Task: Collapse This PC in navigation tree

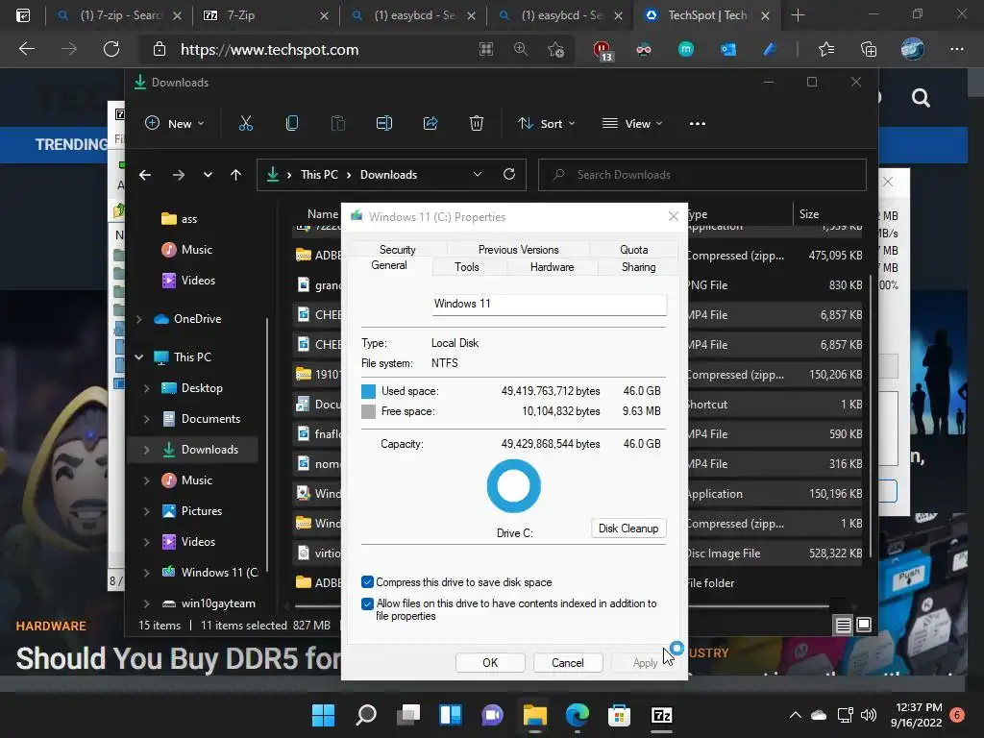Action: click(x=138, y=357)
